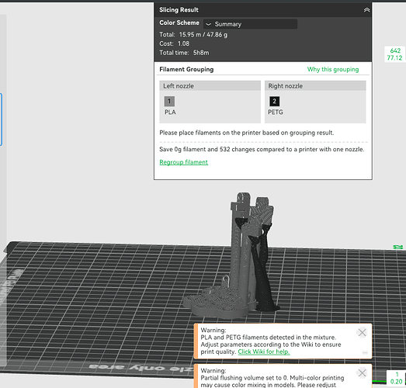Screen dimensions: 406x388
Task: Close the PLA and PETG mixture warning
Action: coord(362,332)
